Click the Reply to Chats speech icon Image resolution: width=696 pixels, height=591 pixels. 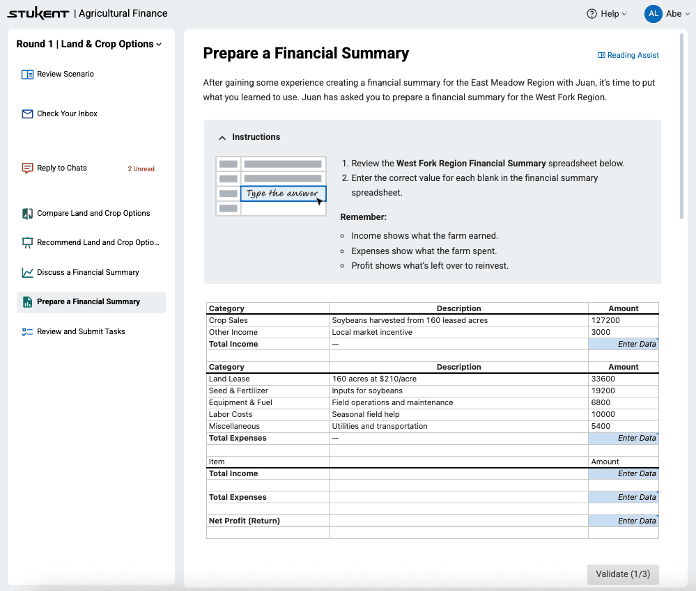27,168
